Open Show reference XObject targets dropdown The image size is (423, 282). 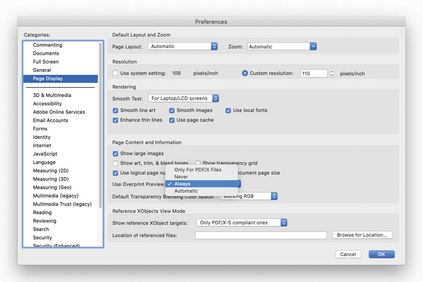click(241, 223)
